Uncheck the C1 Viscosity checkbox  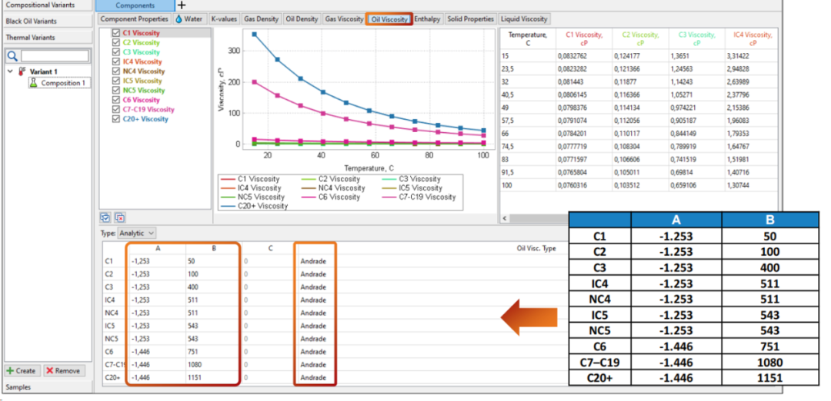tap(116, 34)
